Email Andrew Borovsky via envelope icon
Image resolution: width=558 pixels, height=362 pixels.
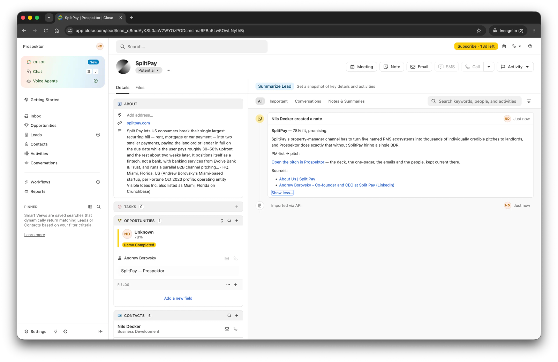[x=227, y=258]
